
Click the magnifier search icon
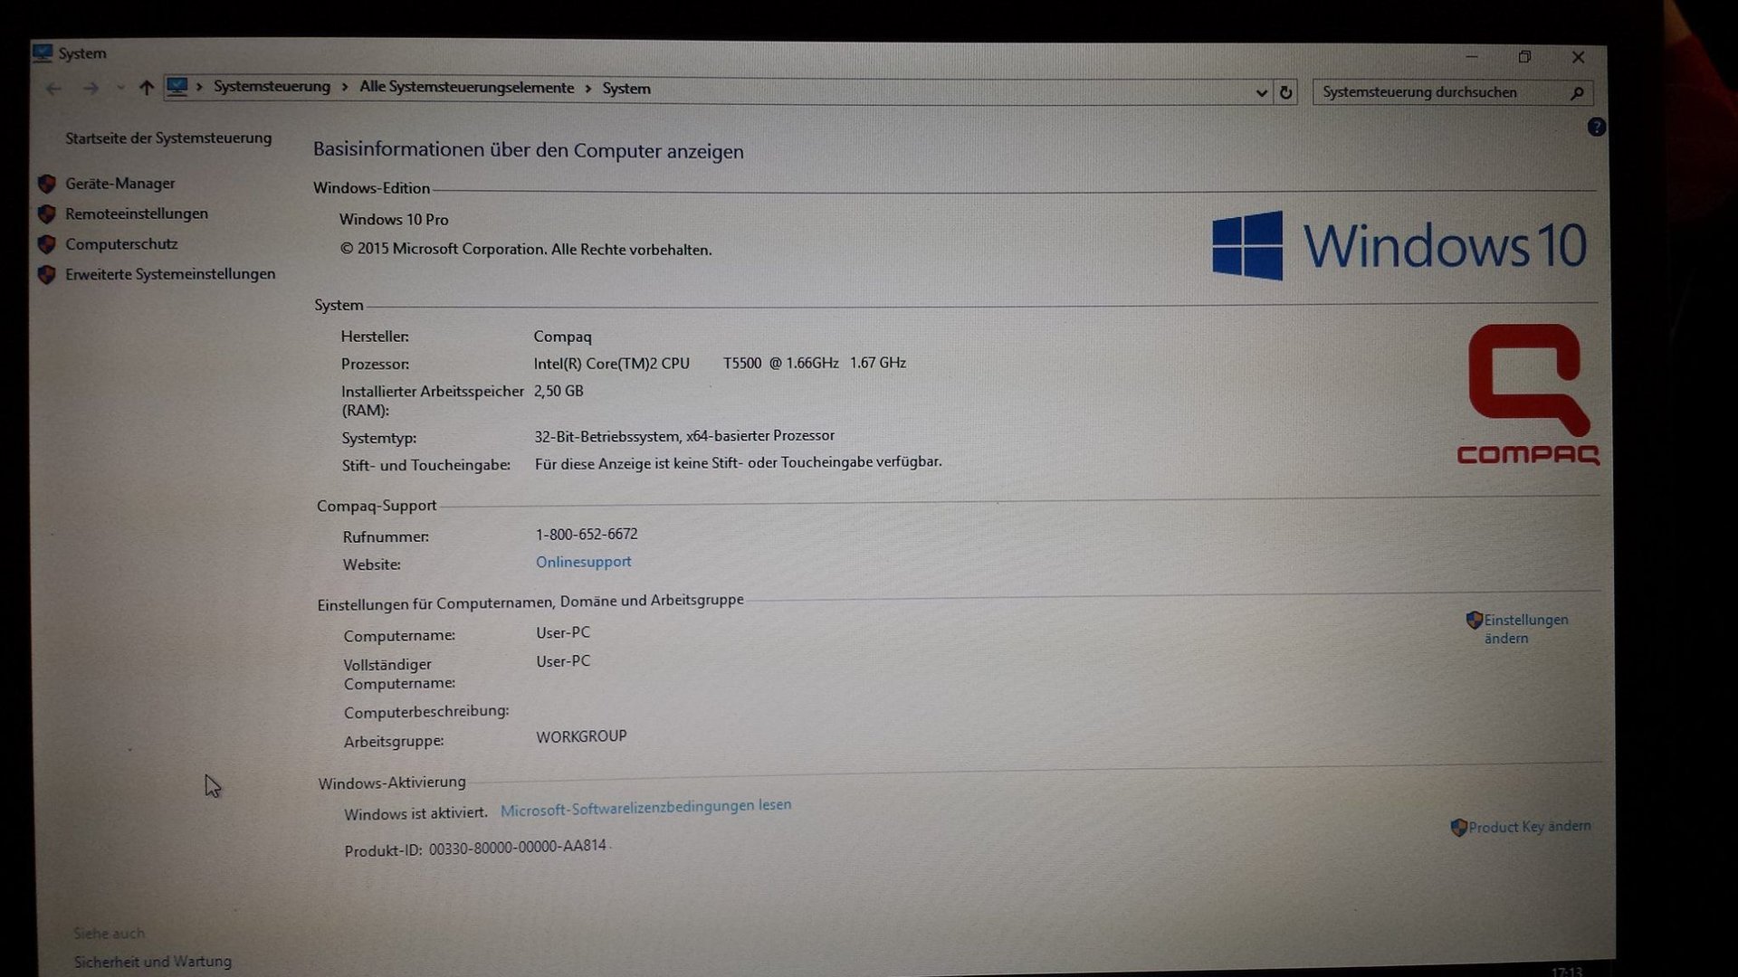1577,93
